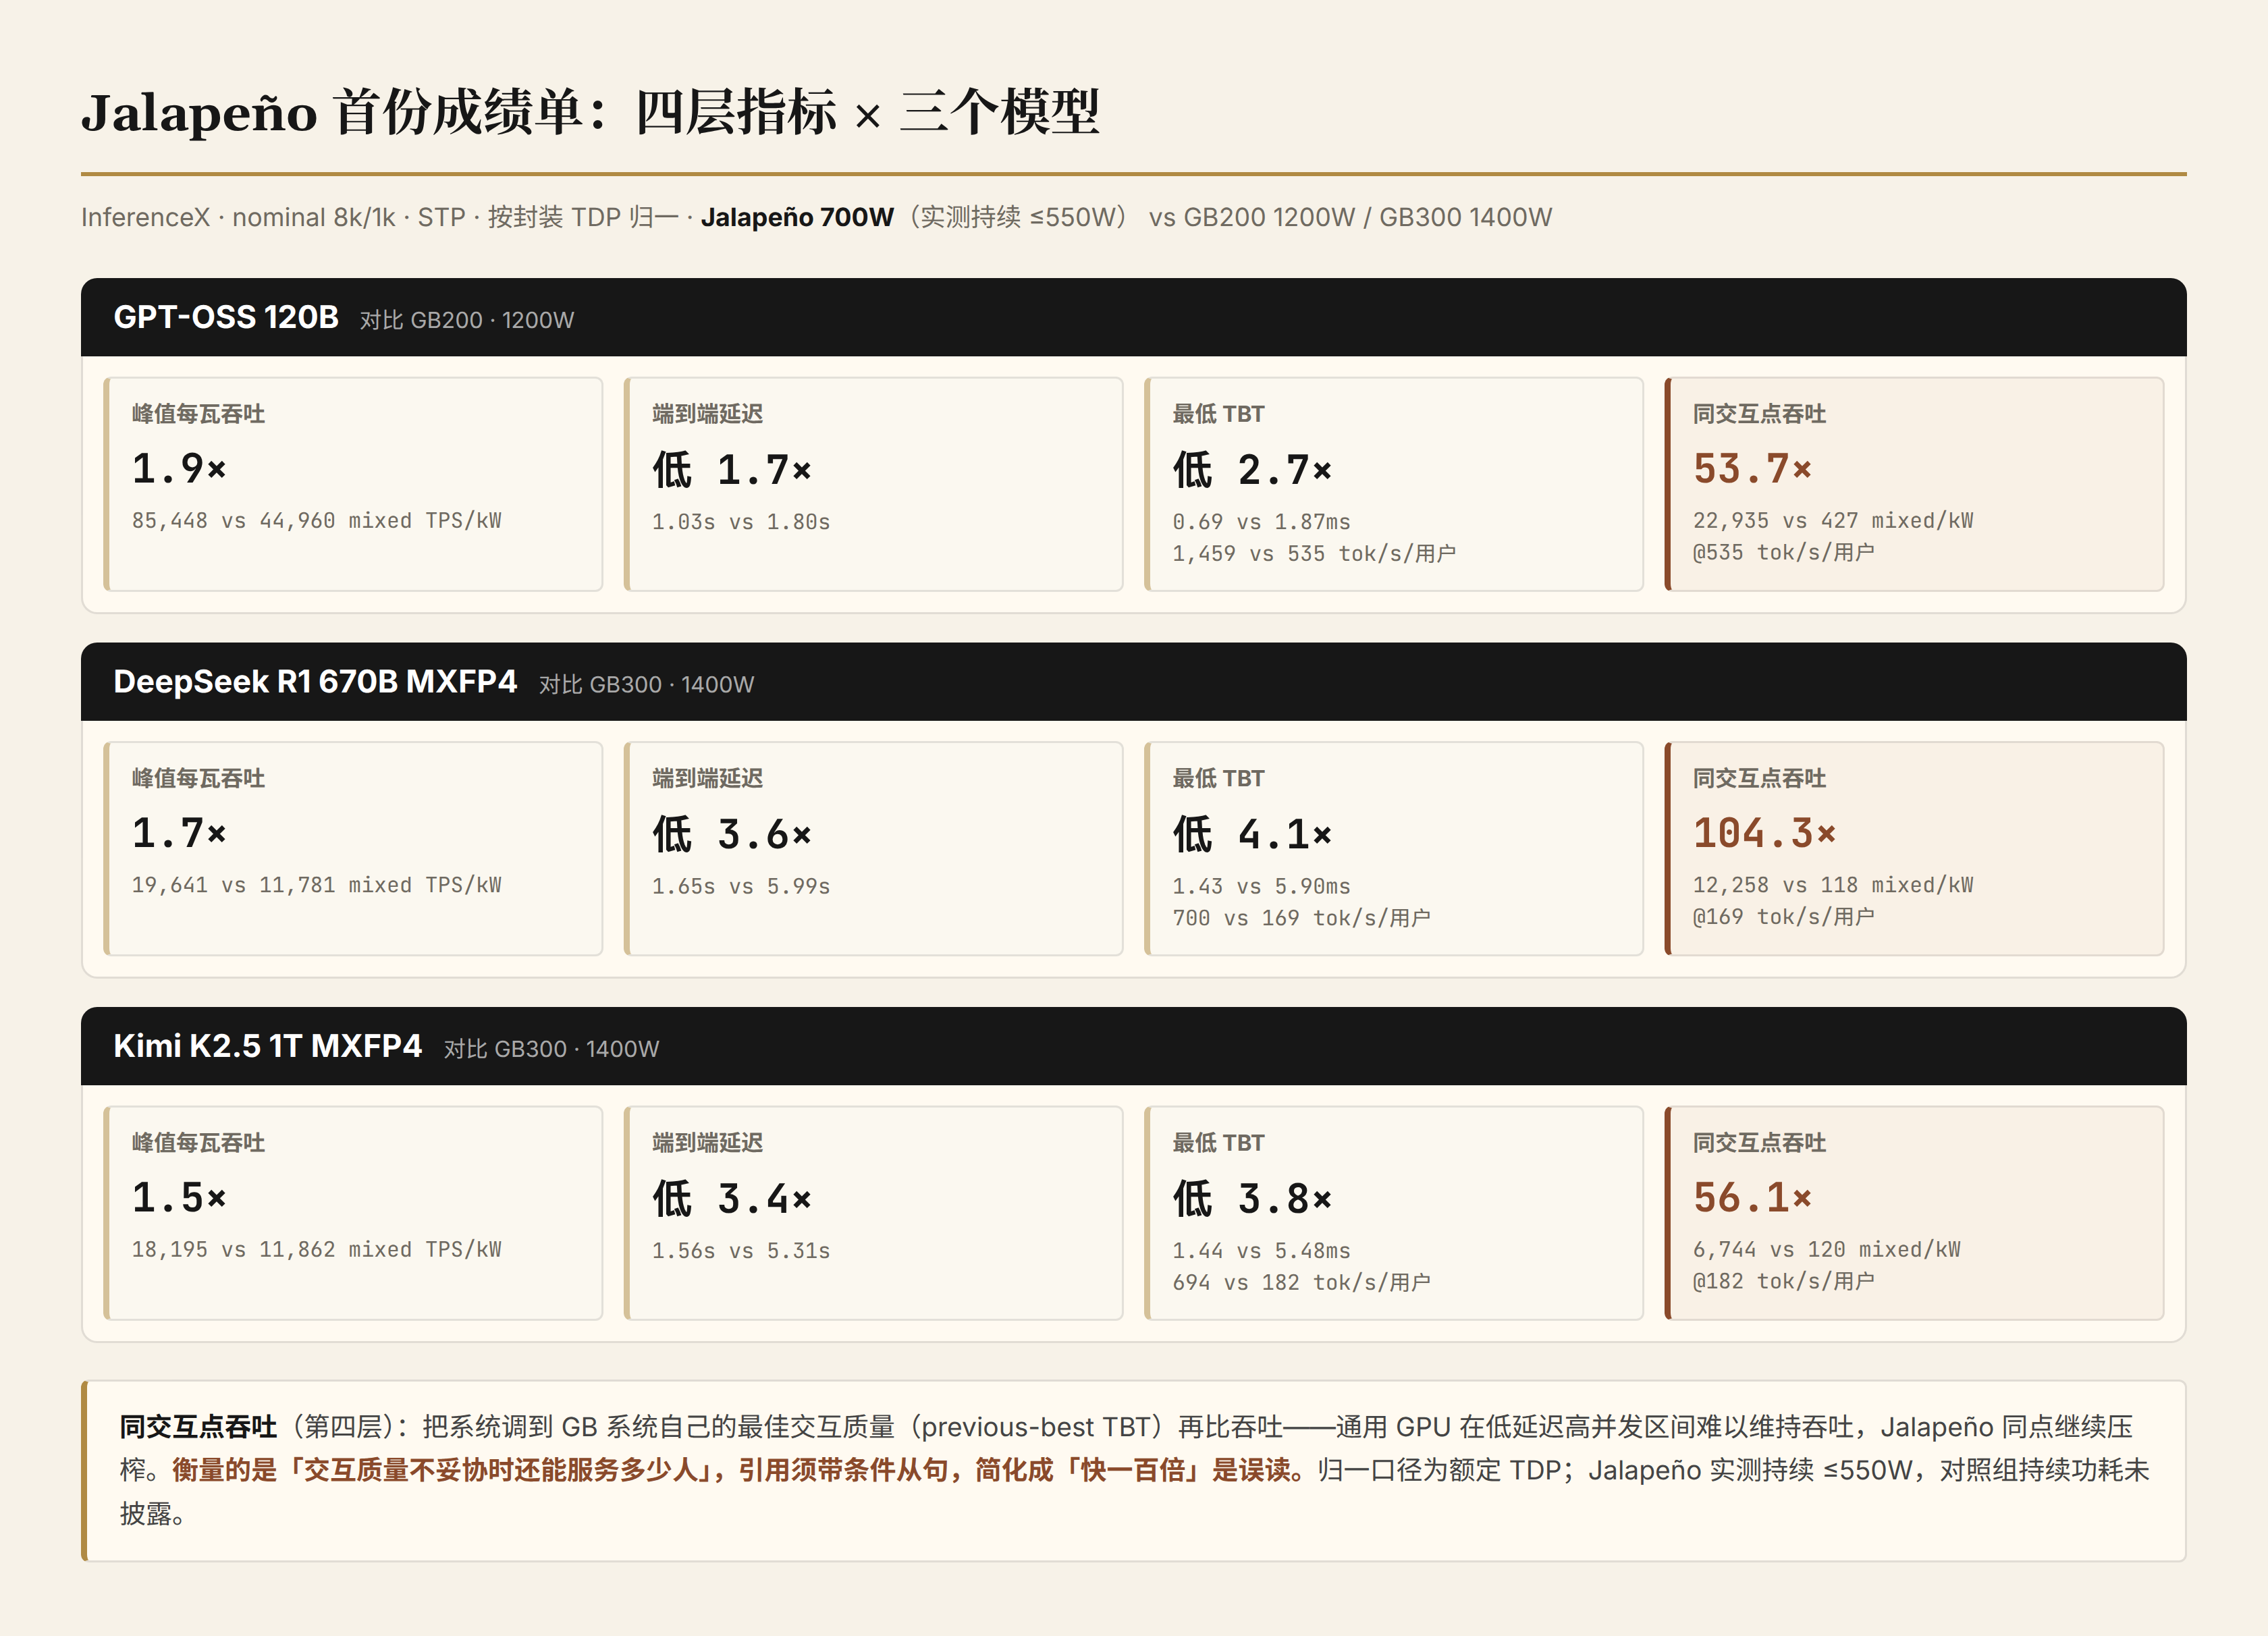The width and height of the screenshot is (2268, 1636).
Task: Click '85,448 vs 44,960 mixed TPS/kW'
Action: pos(317,521)
